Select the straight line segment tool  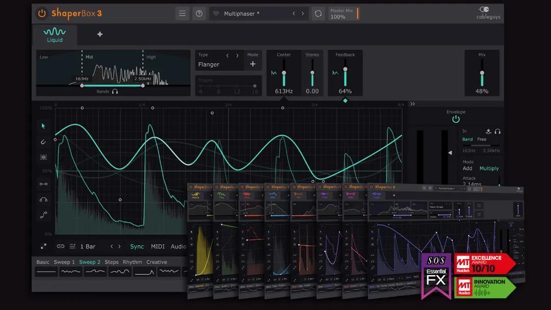pyautogui.click(x=43, y=184)
